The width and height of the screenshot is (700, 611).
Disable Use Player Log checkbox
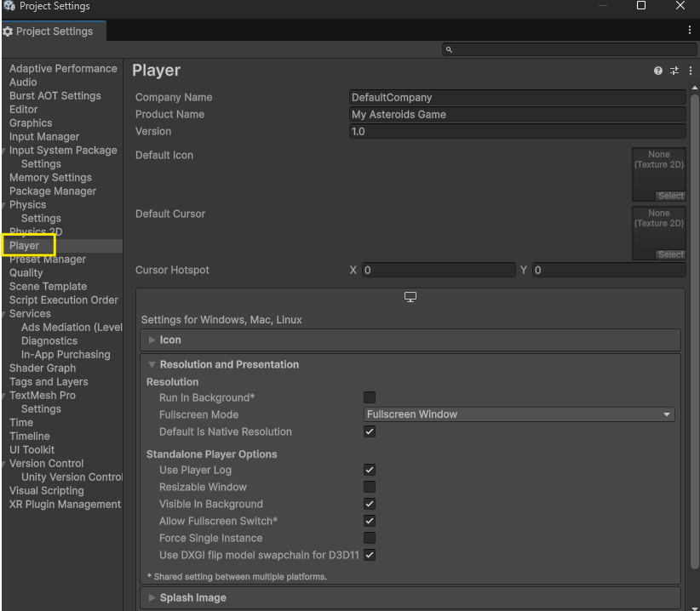pos(370,470)
